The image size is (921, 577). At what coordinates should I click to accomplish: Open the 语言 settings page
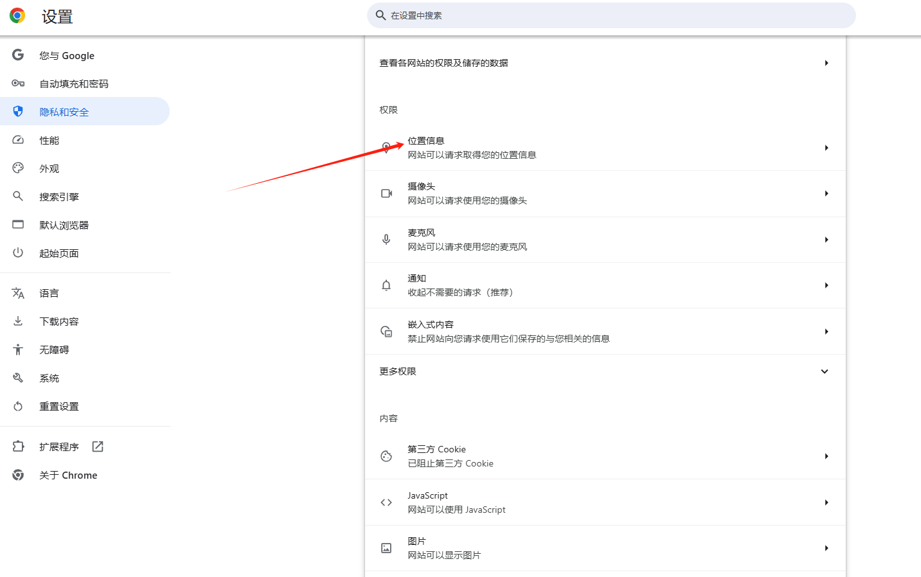pyautogui.click(x=85, y=293)
